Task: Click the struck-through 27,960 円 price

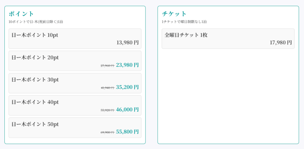Action: (107, 65)
